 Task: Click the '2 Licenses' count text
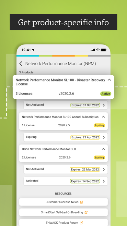tap(29, 157)
